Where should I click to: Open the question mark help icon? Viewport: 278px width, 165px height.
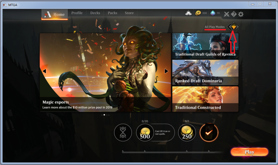[x=234, y=14]
